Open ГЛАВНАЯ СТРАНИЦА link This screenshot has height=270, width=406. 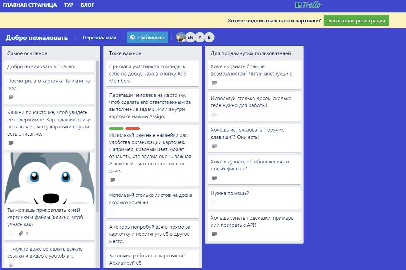click(x=29, y=5)
